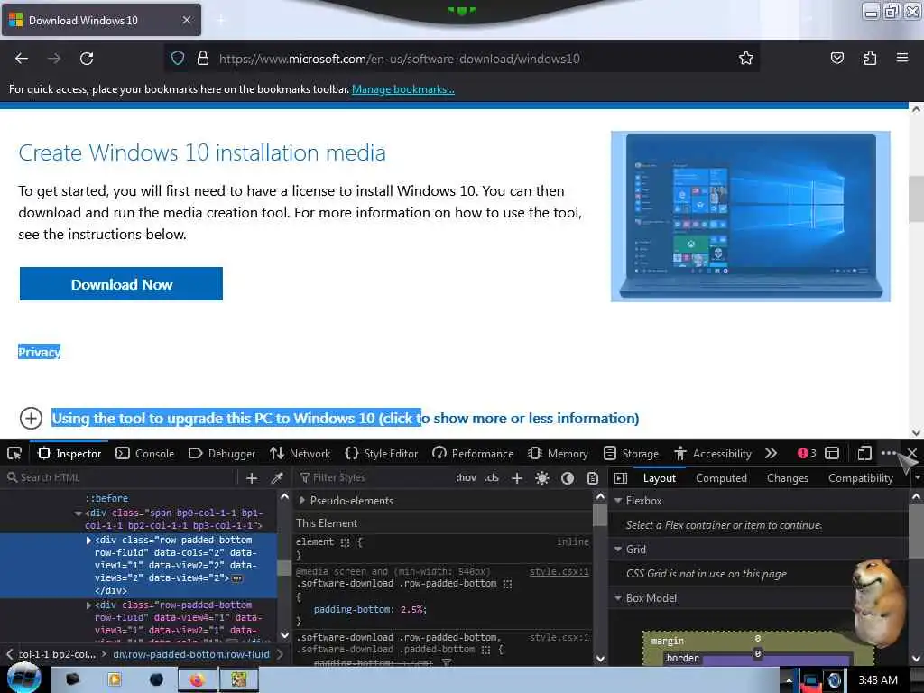The image size is (924, 693).
Task: Select an iframe as target document
Action: 832,453
